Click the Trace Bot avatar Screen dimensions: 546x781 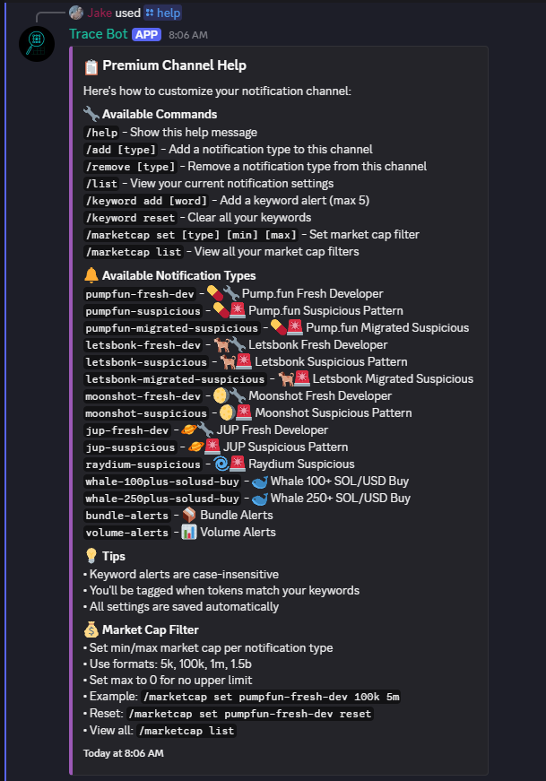pos(37,44)
